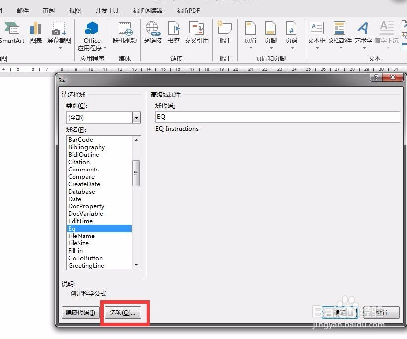
Task: Cancel the 域 dialog with 取消
Action: [x=381, y=313]
